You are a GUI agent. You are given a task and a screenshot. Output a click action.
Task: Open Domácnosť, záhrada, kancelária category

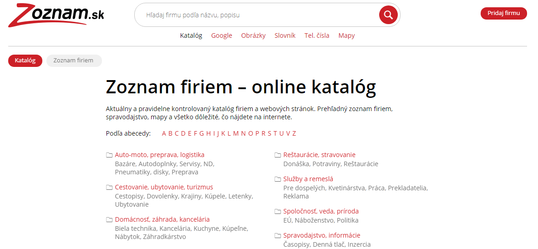[x=162, y=219]
